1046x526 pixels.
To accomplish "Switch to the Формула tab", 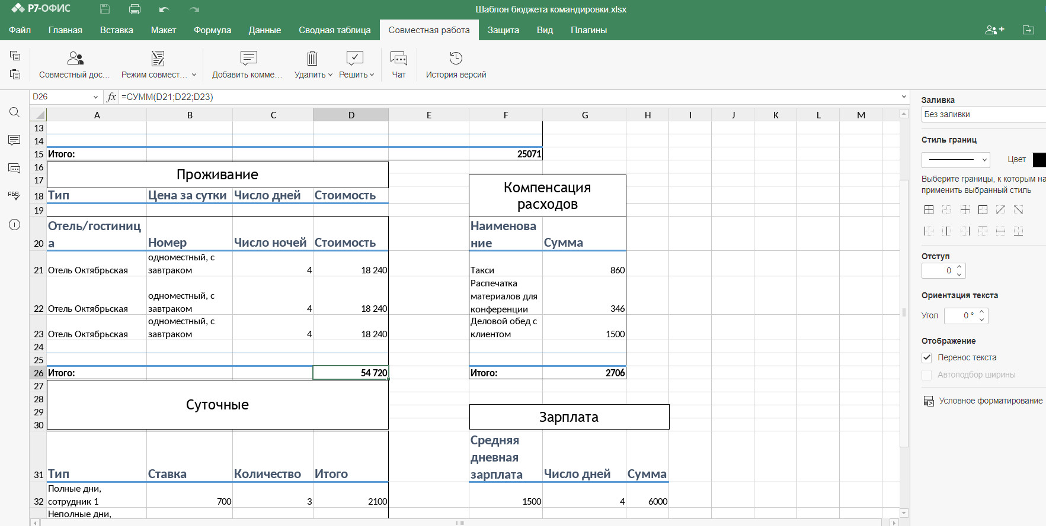I will [x=212, y=30].
